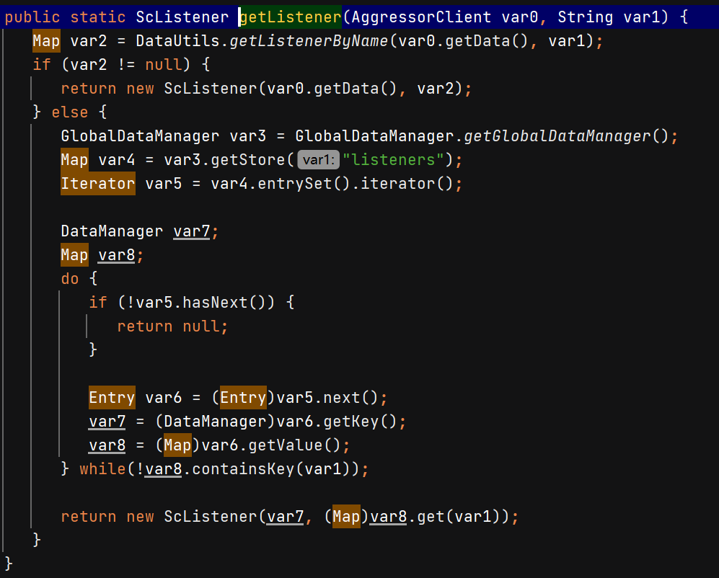Click the "listeners" string literal
Viewport: 719px width, 578px height.
point(393,160)
